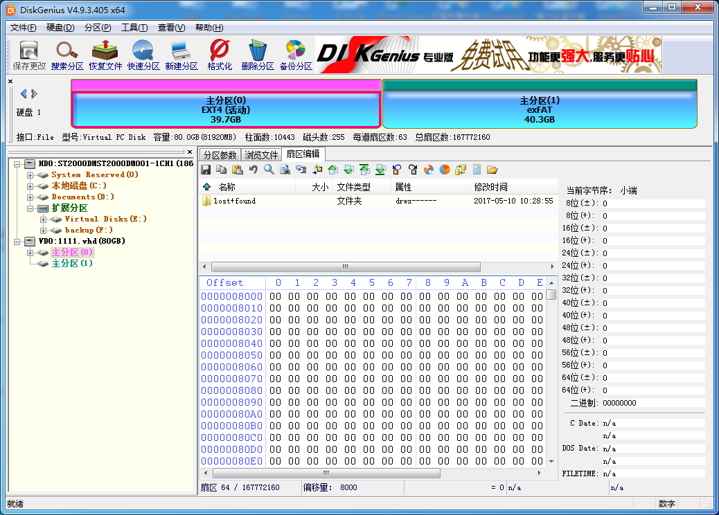The image size is (719, 515).
Task: Select the 扇区编辑 tab
Action: (303, 154)
